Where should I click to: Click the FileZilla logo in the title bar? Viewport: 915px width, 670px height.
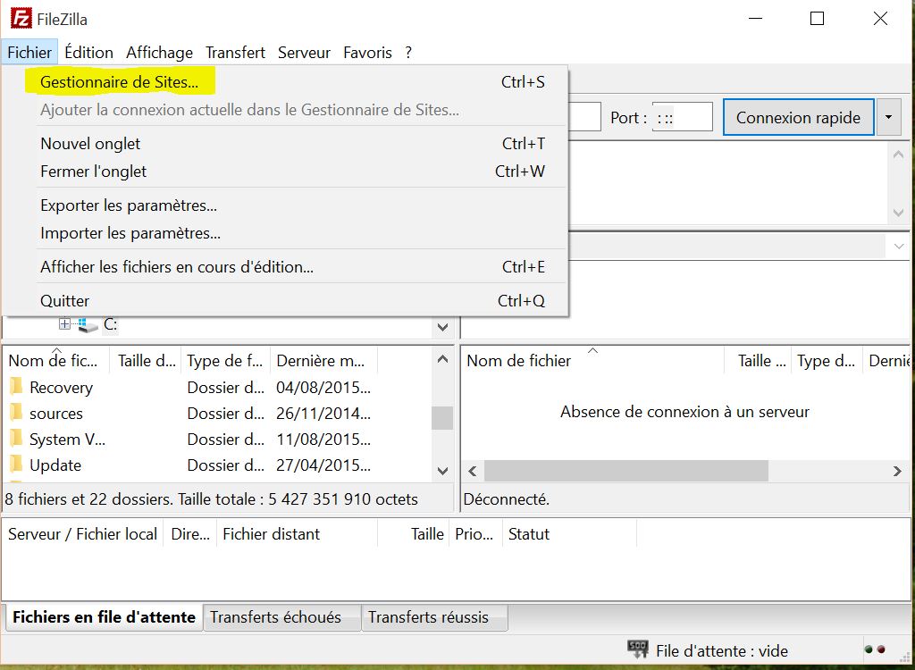(21, 18)
